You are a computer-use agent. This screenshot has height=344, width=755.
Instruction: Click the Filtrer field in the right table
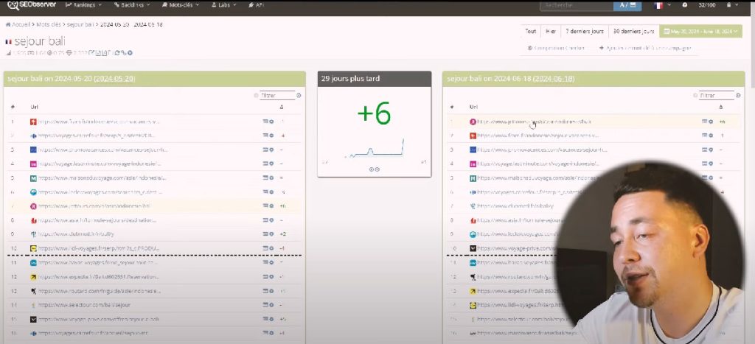[716, 95]
